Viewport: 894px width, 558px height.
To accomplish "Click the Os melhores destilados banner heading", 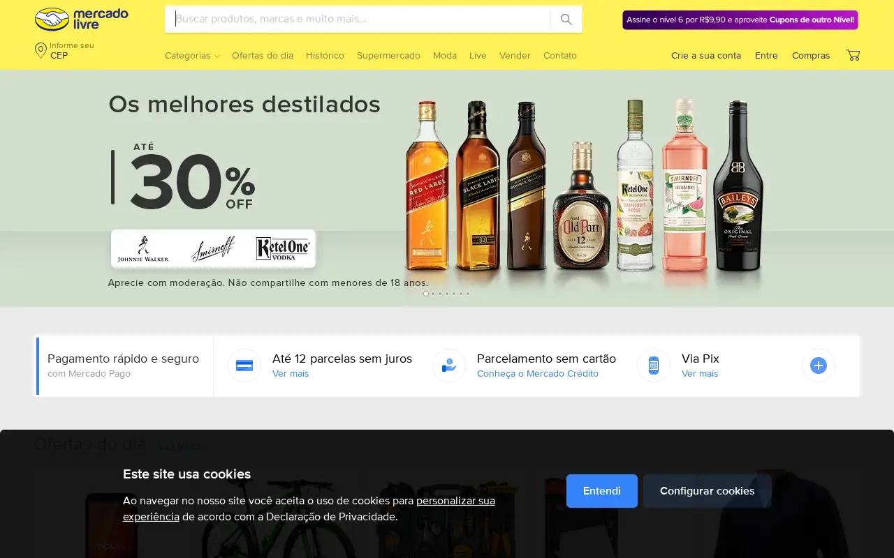I will [x=244, y=105].
